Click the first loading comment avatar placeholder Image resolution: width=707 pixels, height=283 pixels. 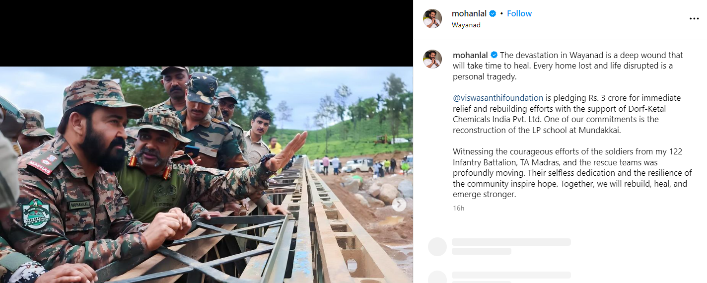tap(437, 247)
